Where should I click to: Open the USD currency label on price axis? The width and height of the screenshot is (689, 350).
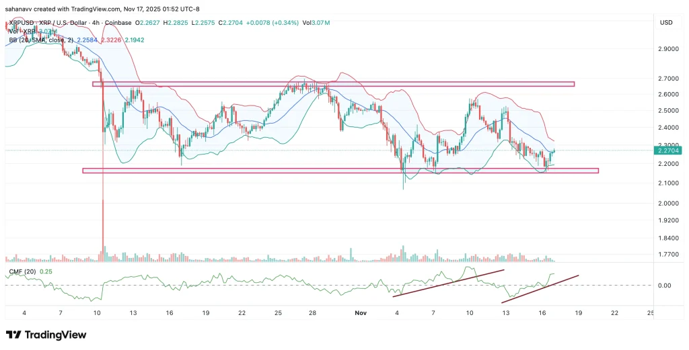pos(666,23)
